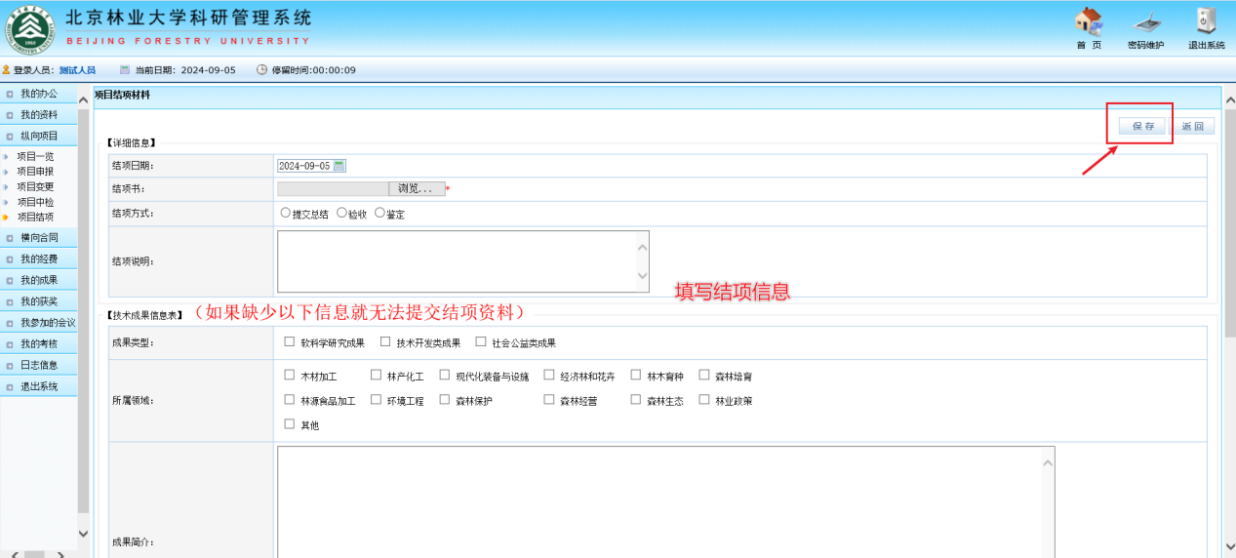Click the Beijing Forestry University logo

click(29, 29)
